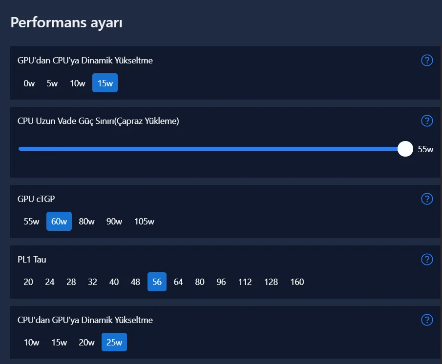Open help for GPU'dan CPU'ya Dinamik Yükseltme
Image resolution: width=442 pixels, height=364 pixels.
427,61
